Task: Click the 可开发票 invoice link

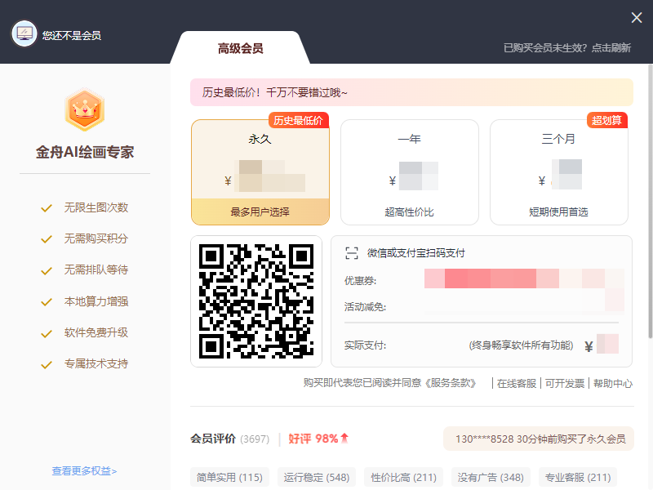Action: 564,383
